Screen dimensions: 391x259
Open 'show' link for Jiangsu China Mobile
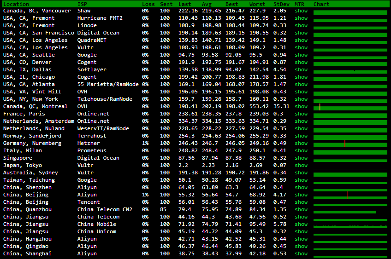pyautogui.click(x=301, y=224)
